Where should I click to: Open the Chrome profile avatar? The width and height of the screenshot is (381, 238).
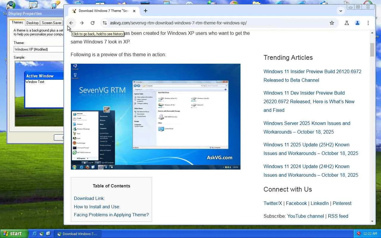coord(357,23)
